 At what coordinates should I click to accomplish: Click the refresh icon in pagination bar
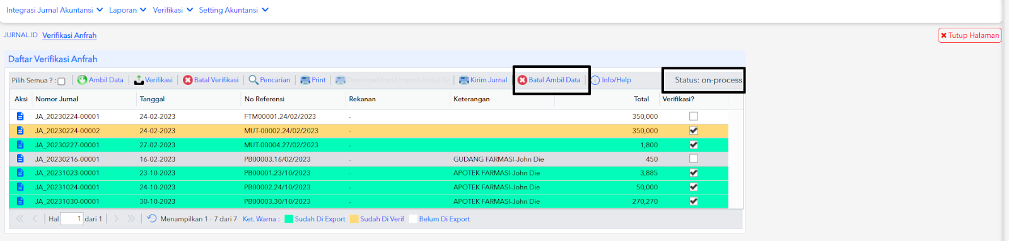tap(152, 218)
